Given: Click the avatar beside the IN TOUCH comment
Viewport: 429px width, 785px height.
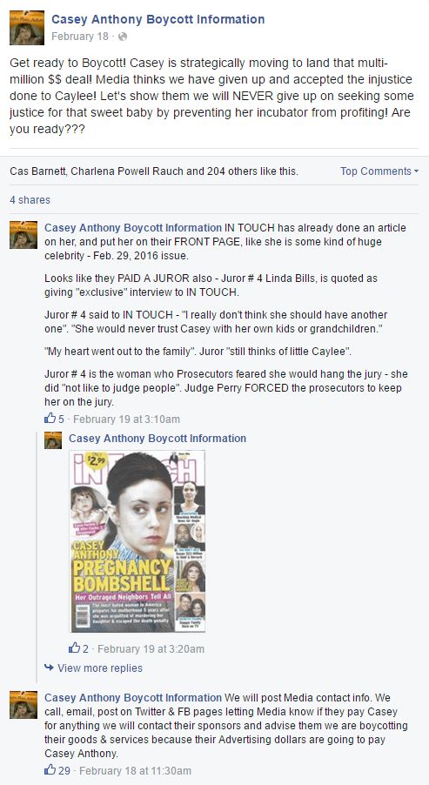Looking at the screenshot, I should (x=23, y=235).
